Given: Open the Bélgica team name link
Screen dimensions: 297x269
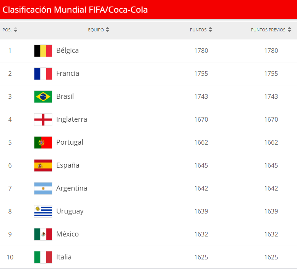Looking at the screenshot, I should (67, 51).
